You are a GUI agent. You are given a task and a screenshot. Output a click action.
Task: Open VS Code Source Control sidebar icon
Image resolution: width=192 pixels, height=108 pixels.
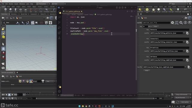pos(59,22)
